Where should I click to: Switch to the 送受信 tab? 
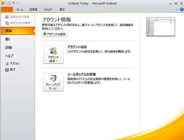[33, 10]
